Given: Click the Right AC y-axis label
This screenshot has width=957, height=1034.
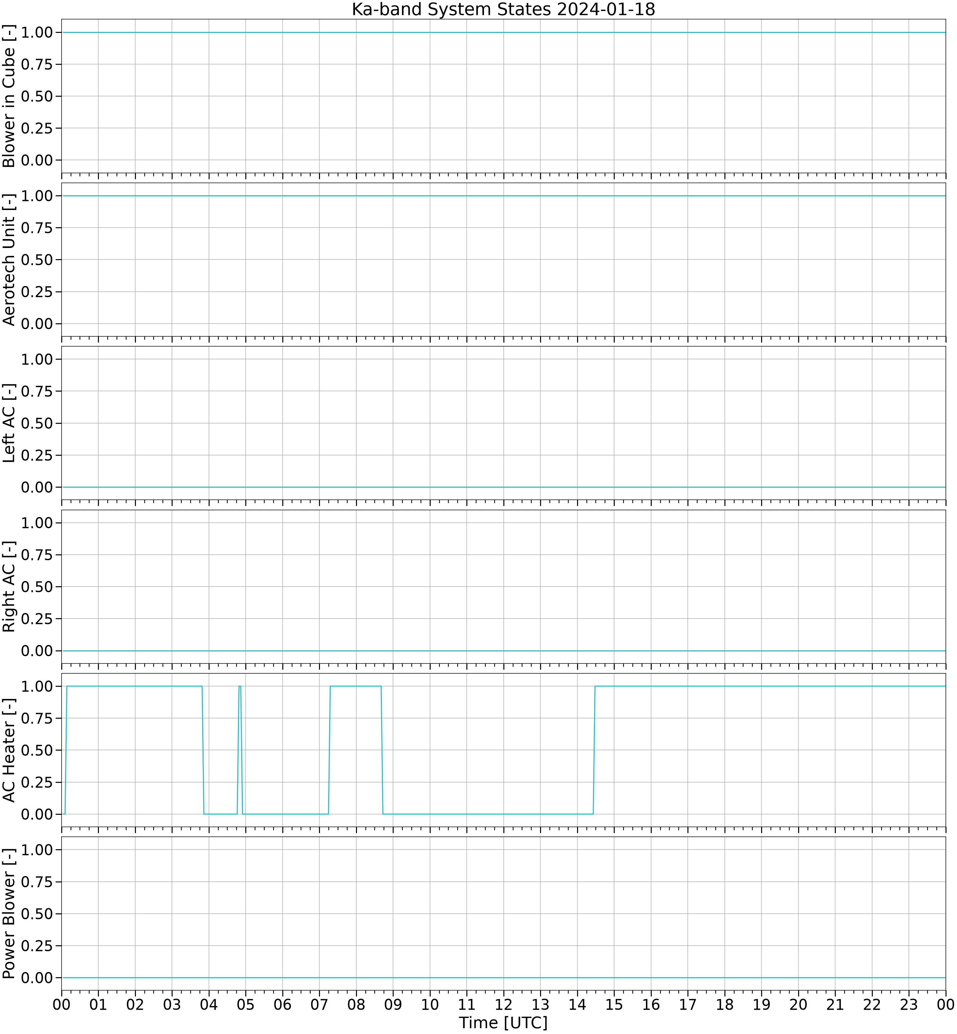Looking at the screenshot, I should 9,587.
